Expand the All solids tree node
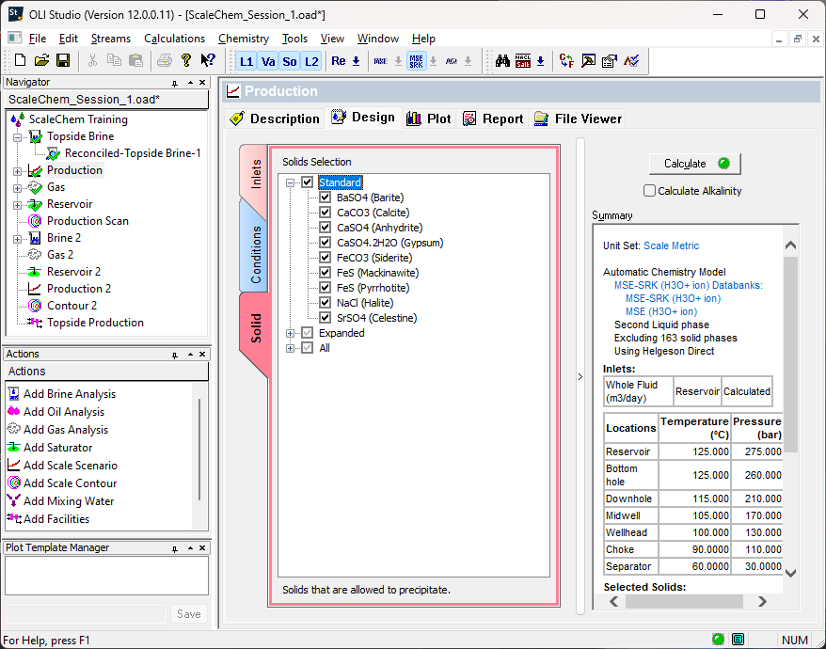The image size is (826, 649). pos(291,348)
